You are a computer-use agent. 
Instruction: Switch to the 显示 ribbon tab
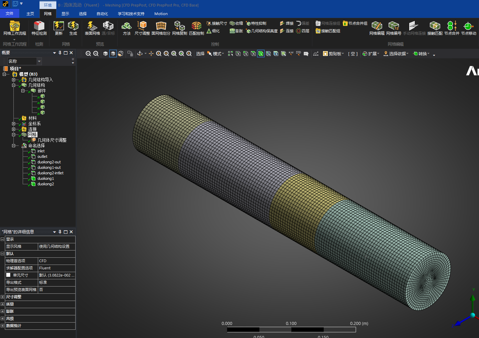(65, 14)
